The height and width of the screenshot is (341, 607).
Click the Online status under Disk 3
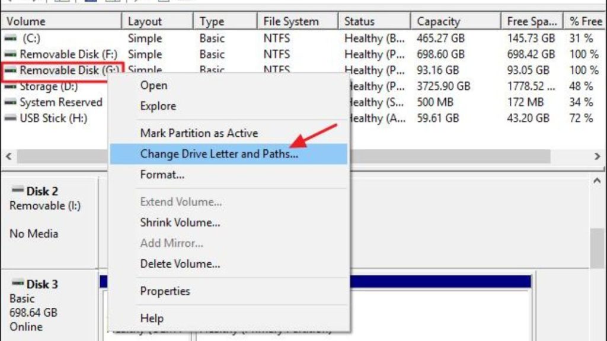tap(26, 327)
